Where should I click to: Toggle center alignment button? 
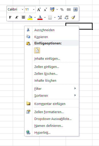pos(23,17)
